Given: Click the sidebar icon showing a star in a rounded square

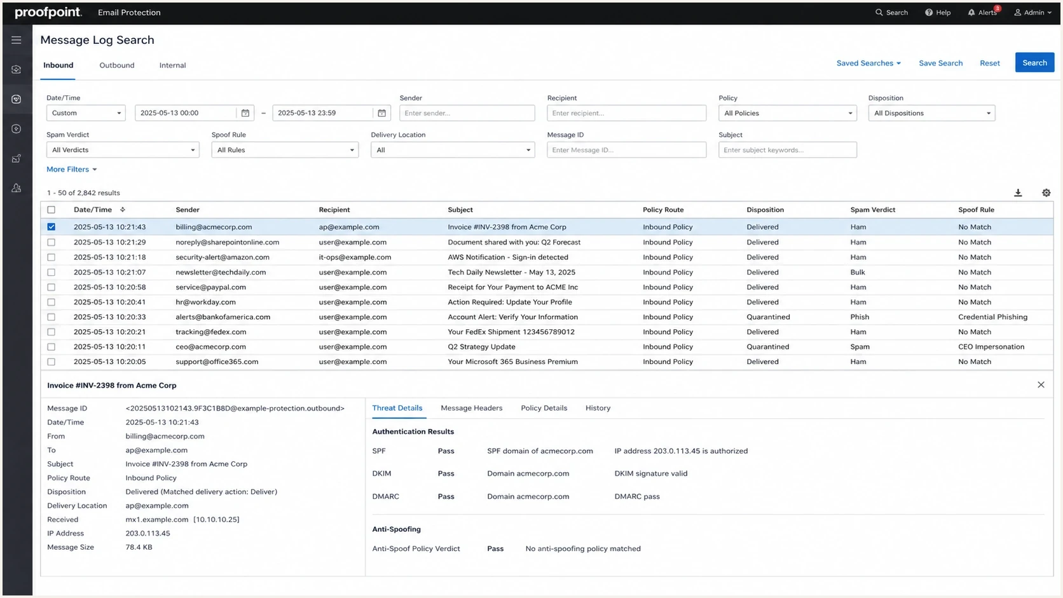Looking at the screenshot, I should [17, 129].
